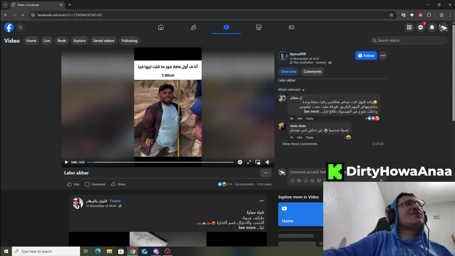Open Chrome profile icon
455x256 pixels.
(441, 15)
